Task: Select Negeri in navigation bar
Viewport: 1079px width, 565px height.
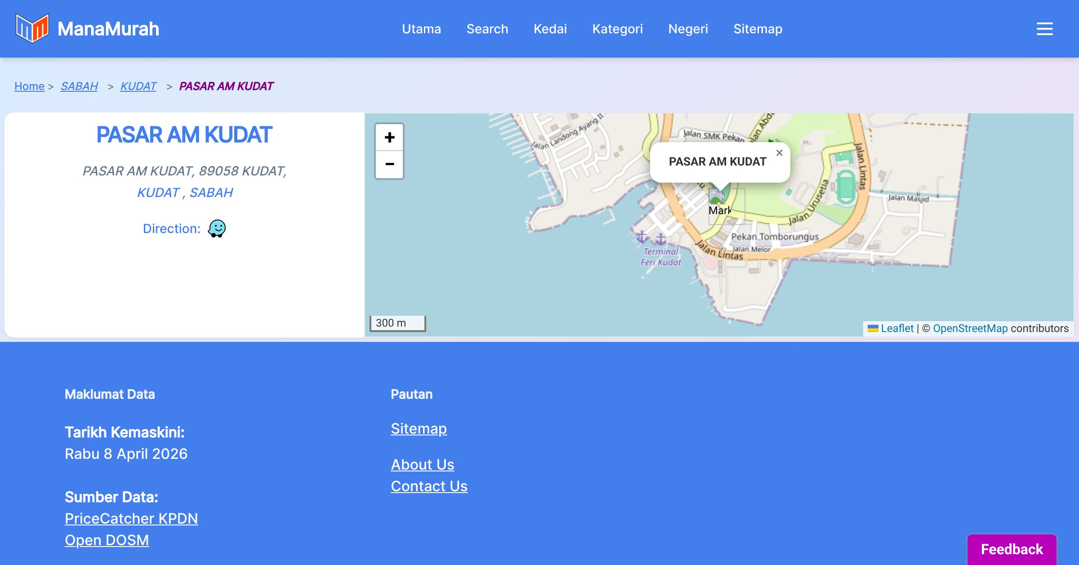Action: [688, 29]
